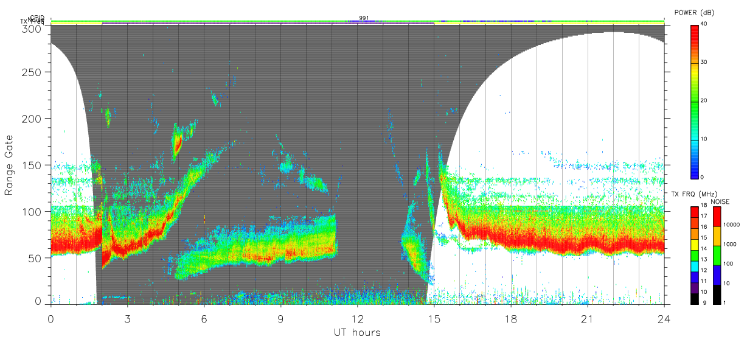Click the y-axis tick label '250'

[x=32, y=72]
